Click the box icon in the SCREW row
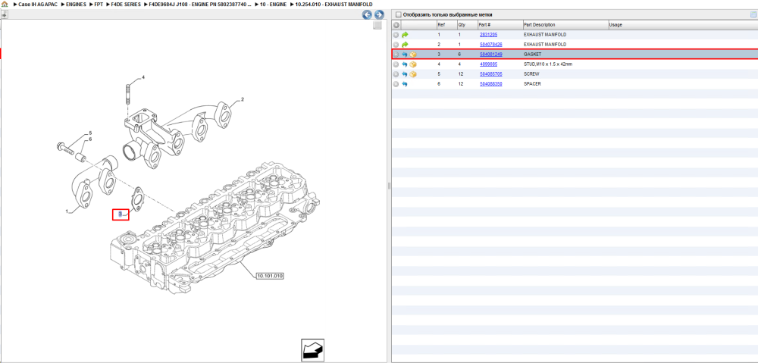Screen dimensions: 758x363 pos(413,74)
